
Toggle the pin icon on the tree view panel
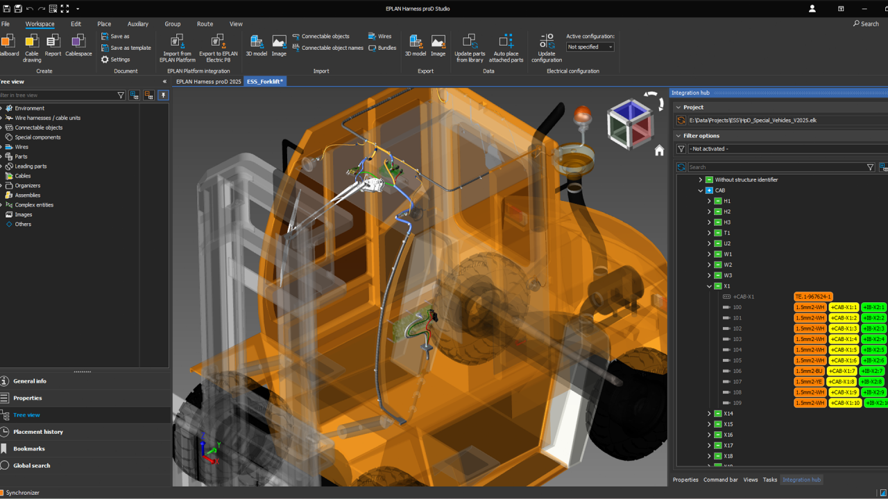pos(163,95)
